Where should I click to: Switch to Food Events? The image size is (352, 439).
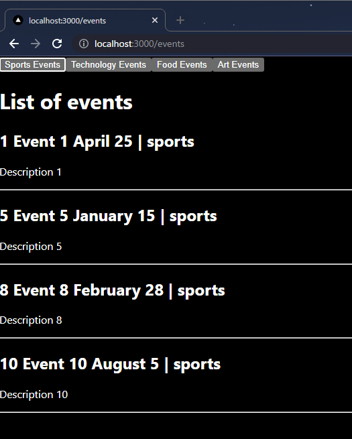[182, 64]
